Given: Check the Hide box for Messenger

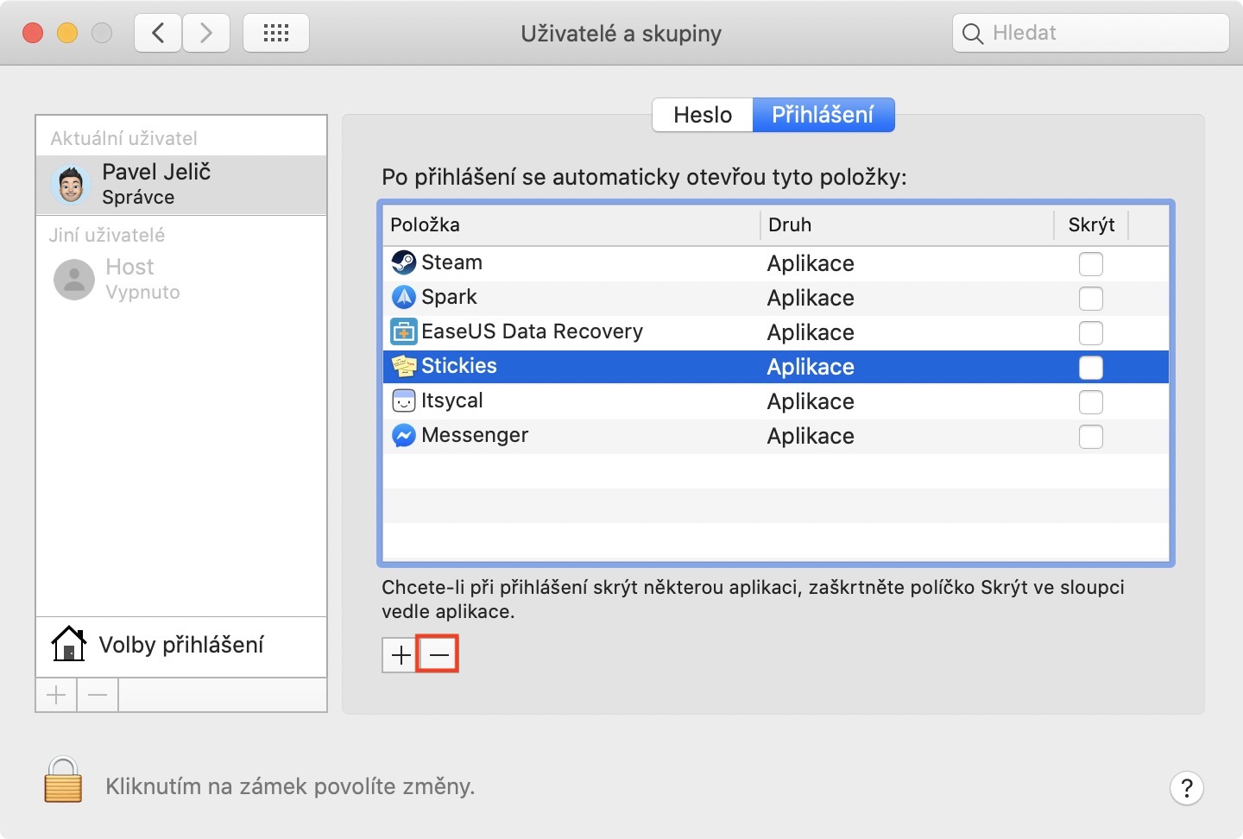Looking at the screenshot, I should pos(1090,437).
